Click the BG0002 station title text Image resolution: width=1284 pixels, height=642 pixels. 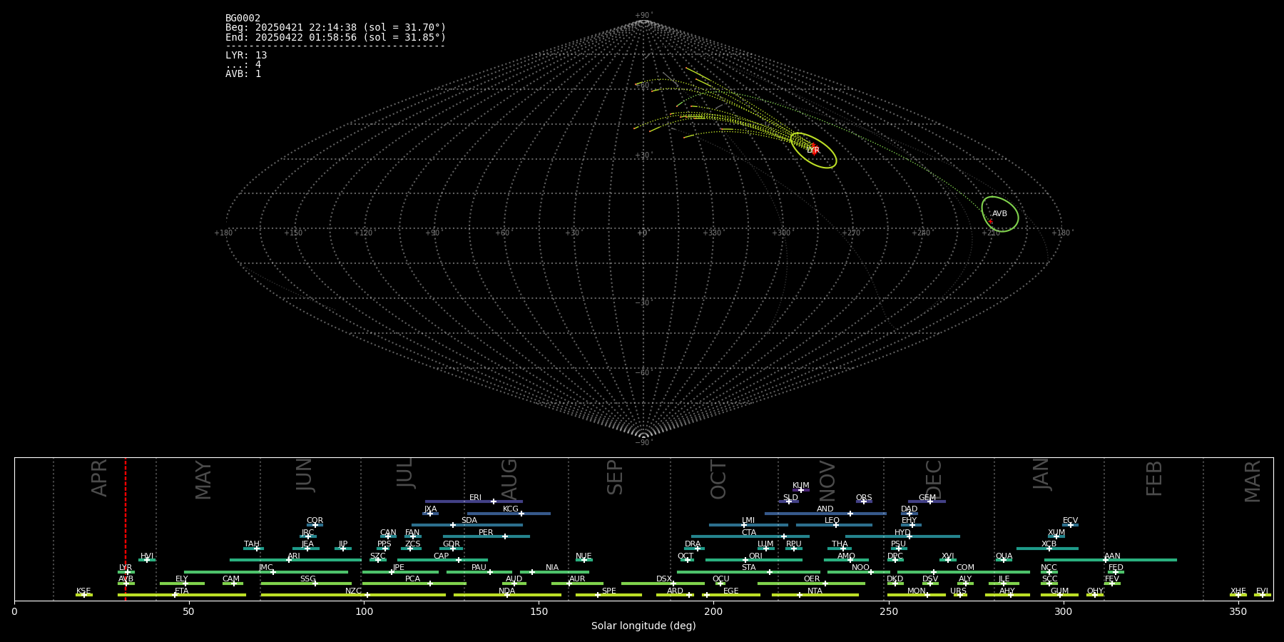(243, 18)
